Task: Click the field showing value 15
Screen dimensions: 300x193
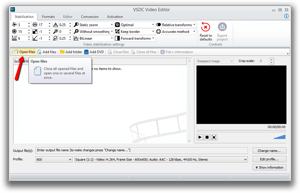Action: pos(22,32)
